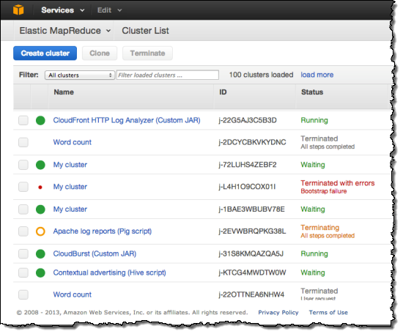Click the orange AWS cube logo
This screenshot has height=334, width=403.
[x=18, y=10]
